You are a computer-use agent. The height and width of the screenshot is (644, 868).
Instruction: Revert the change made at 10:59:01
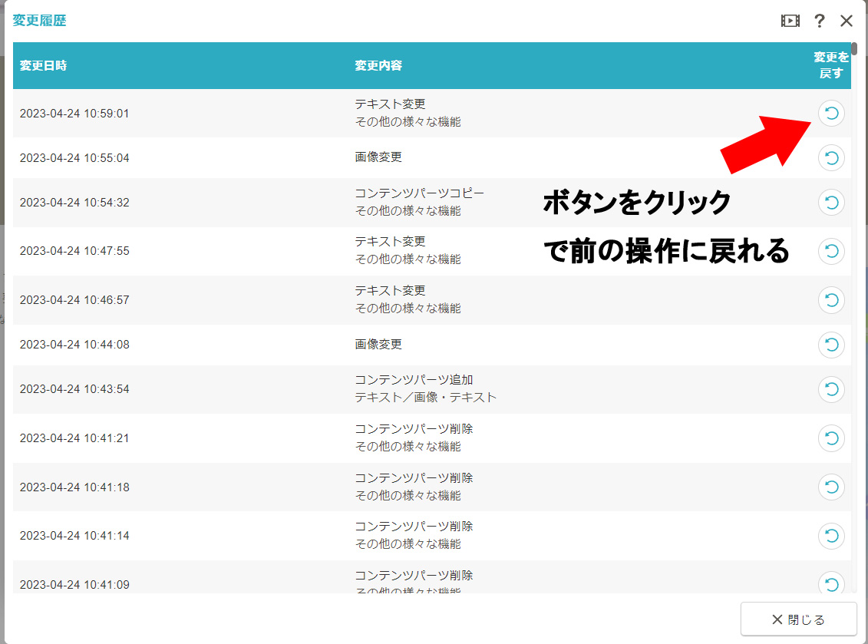tap(831, 114)
